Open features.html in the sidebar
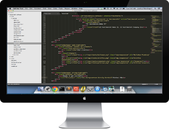This screenshot has height=129, width=169. pyautogui.click(x=18, y=40)
